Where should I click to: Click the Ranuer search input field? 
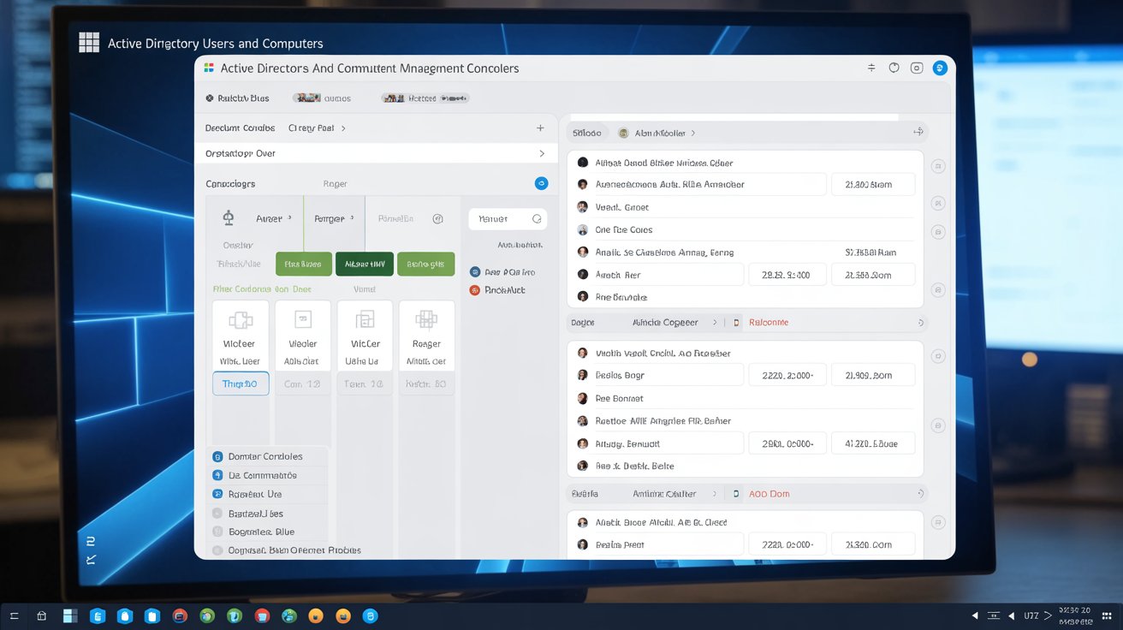pyautogui.click(x=501, y=219)
